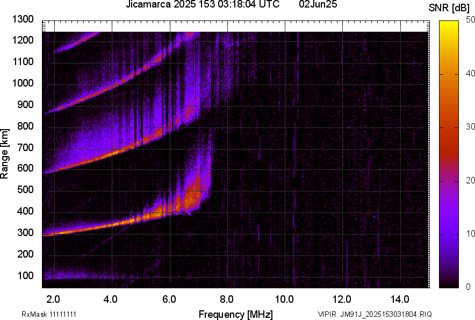475x320 pixels.
Task: Click frequency axis tick 10.0
Action: click(284, 300)
